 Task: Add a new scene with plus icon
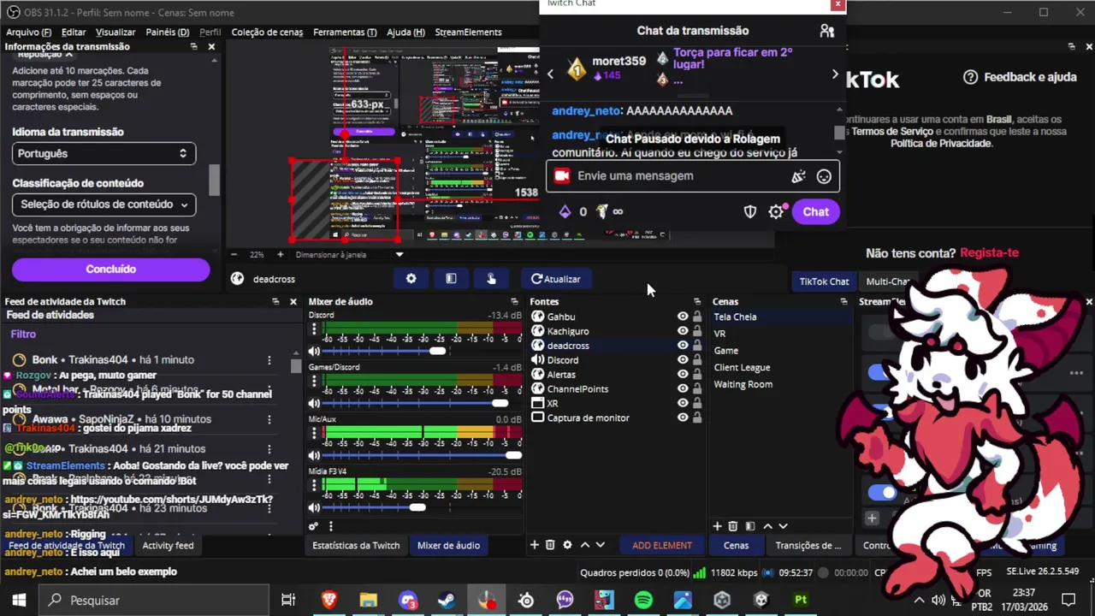point(718,526)
